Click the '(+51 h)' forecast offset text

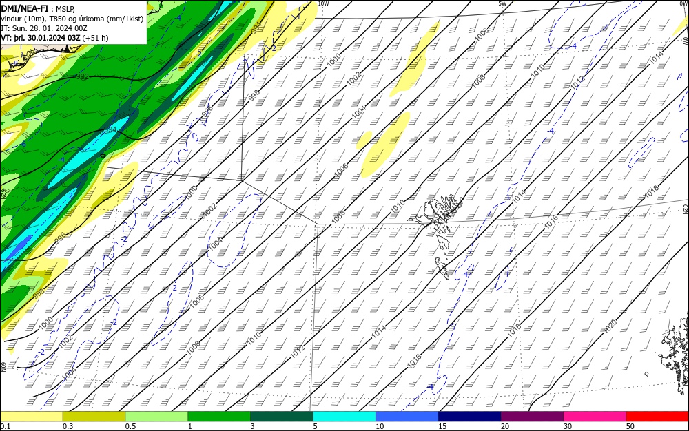[95, 38]
